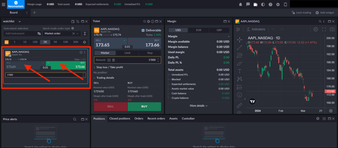This screenshot has width=338, height=148.
Task: Select the Text drawing tool in chart
Action: click(240, 71)
